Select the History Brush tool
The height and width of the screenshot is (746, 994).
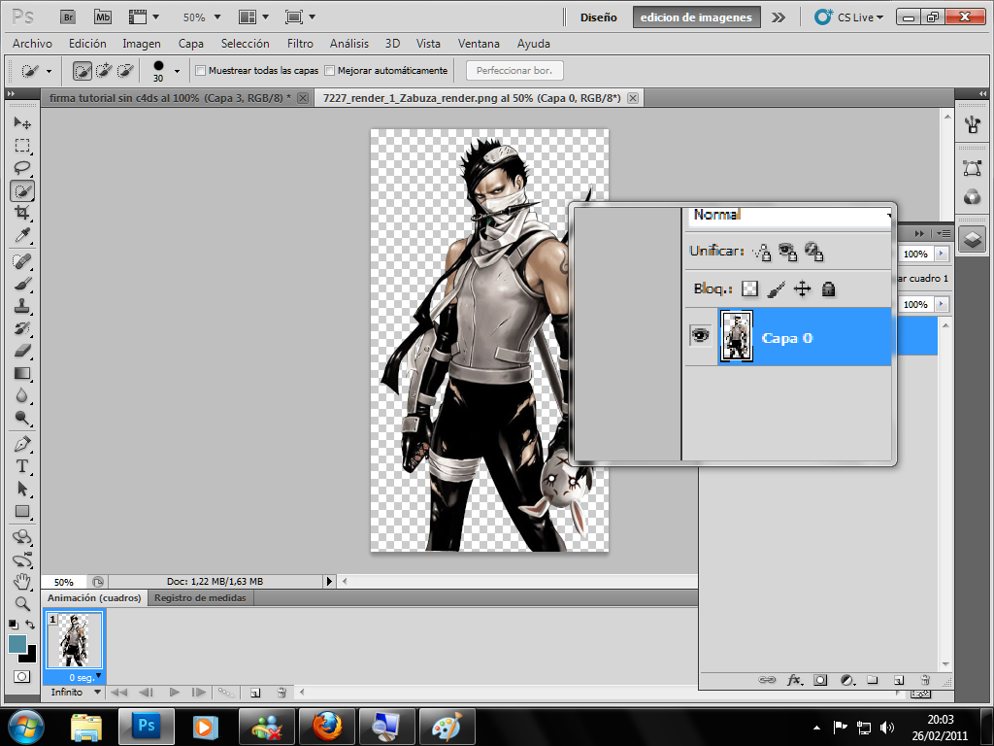[22, 328]
